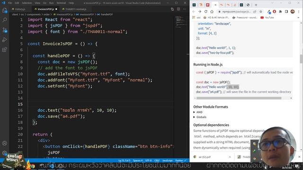Image resolution: width=303 pixels, height=170 pixels.
Task: Click the Ln 15, Col 5 status indicator
Action: click(124, 161)
